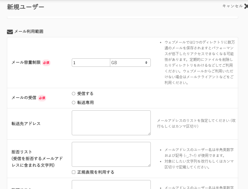Click the 必須 badge next to メールの受信
This screenshot has width=248, height=189.
(x=42, y=98)
